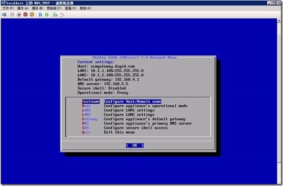Image resolution: width=283 pixels, height=186 pixels.
Task: Click the 'Secure shell: Disabled' line
Action: [x=102, y=88]
